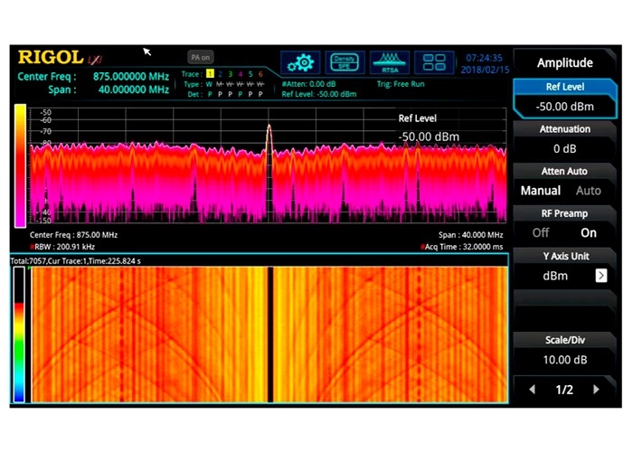Click the density color scale bar
Screen dimensions: 633x452
pos(19,165)
